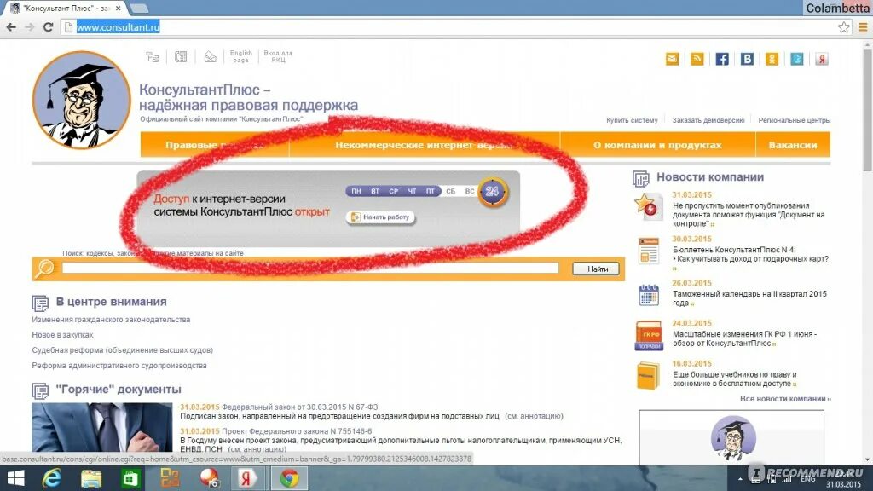The height and width of the screenshot is (491, 873).
Task: Open Некоммерческие интернет-версии menu
Action: [425, 145]
